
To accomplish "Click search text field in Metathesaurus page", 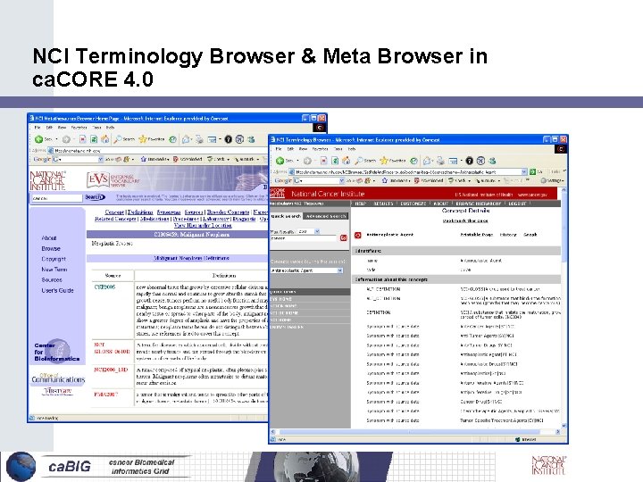I will coord(57,198).
